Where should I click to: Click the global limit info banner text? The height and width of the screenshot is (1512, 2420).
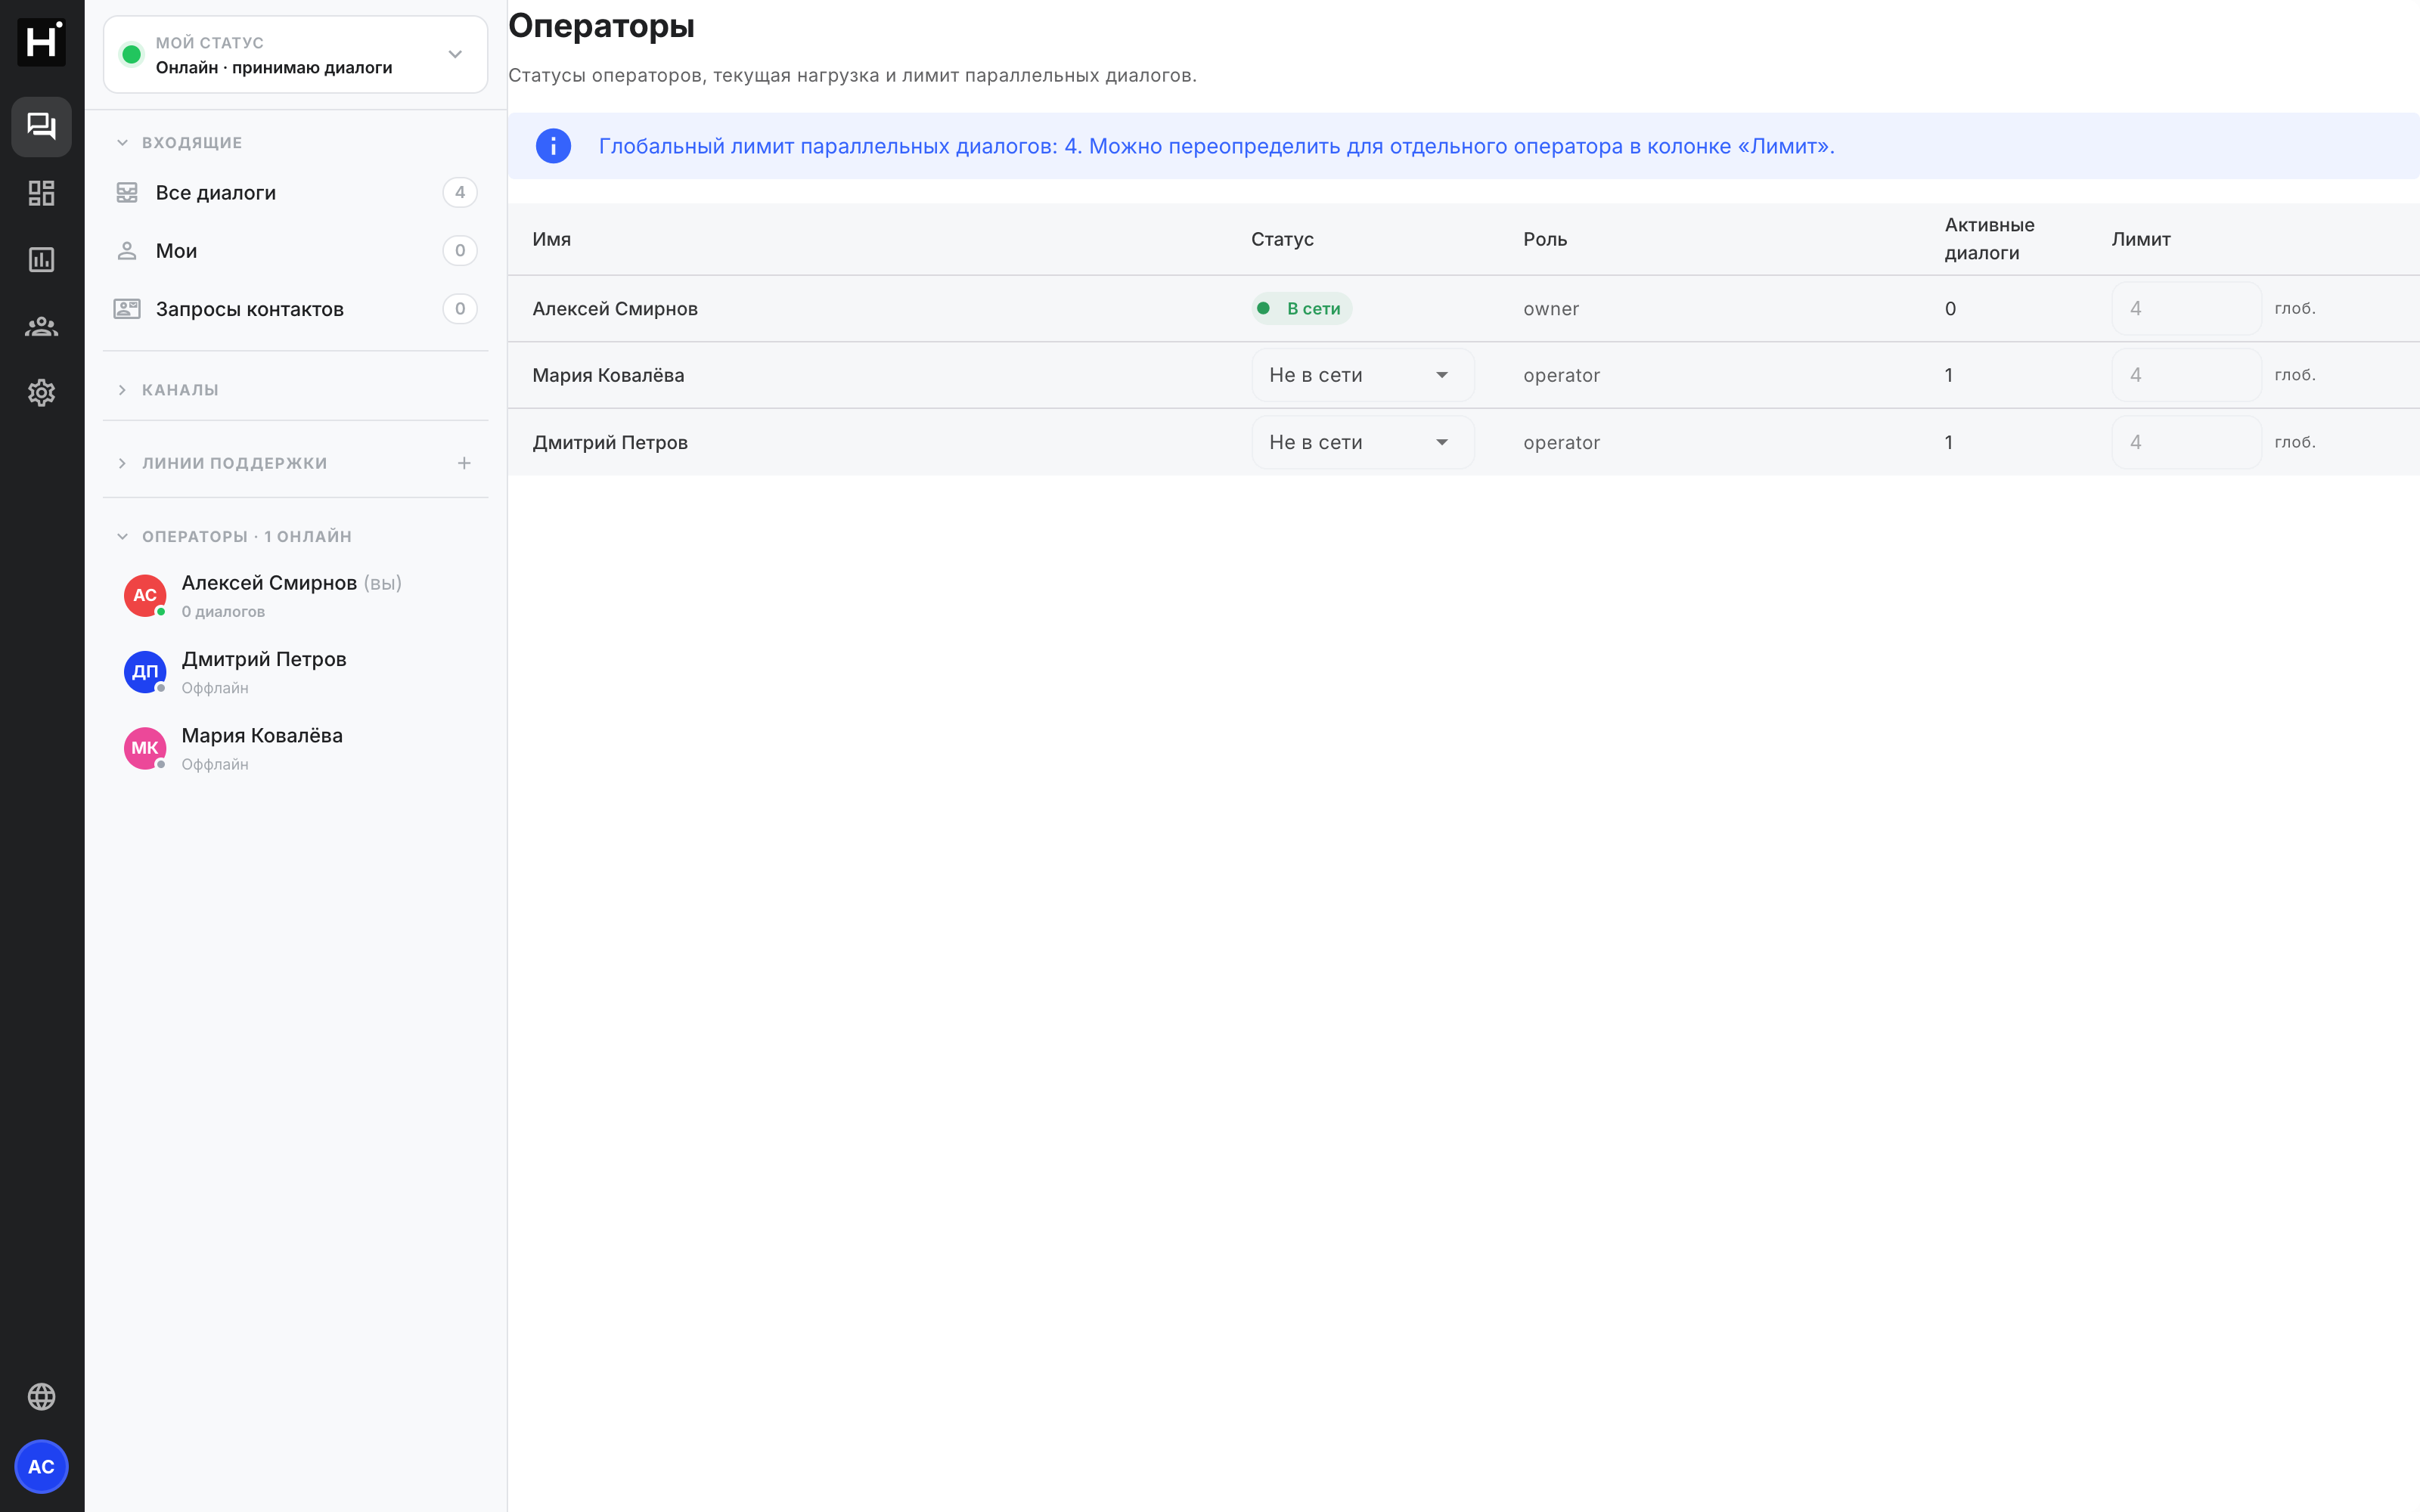tap(1216, 146)
